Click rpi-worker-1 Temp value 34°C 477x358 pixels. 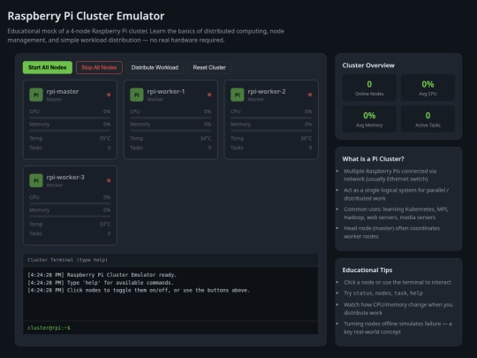pyautogui.click(x=206, y=139)
